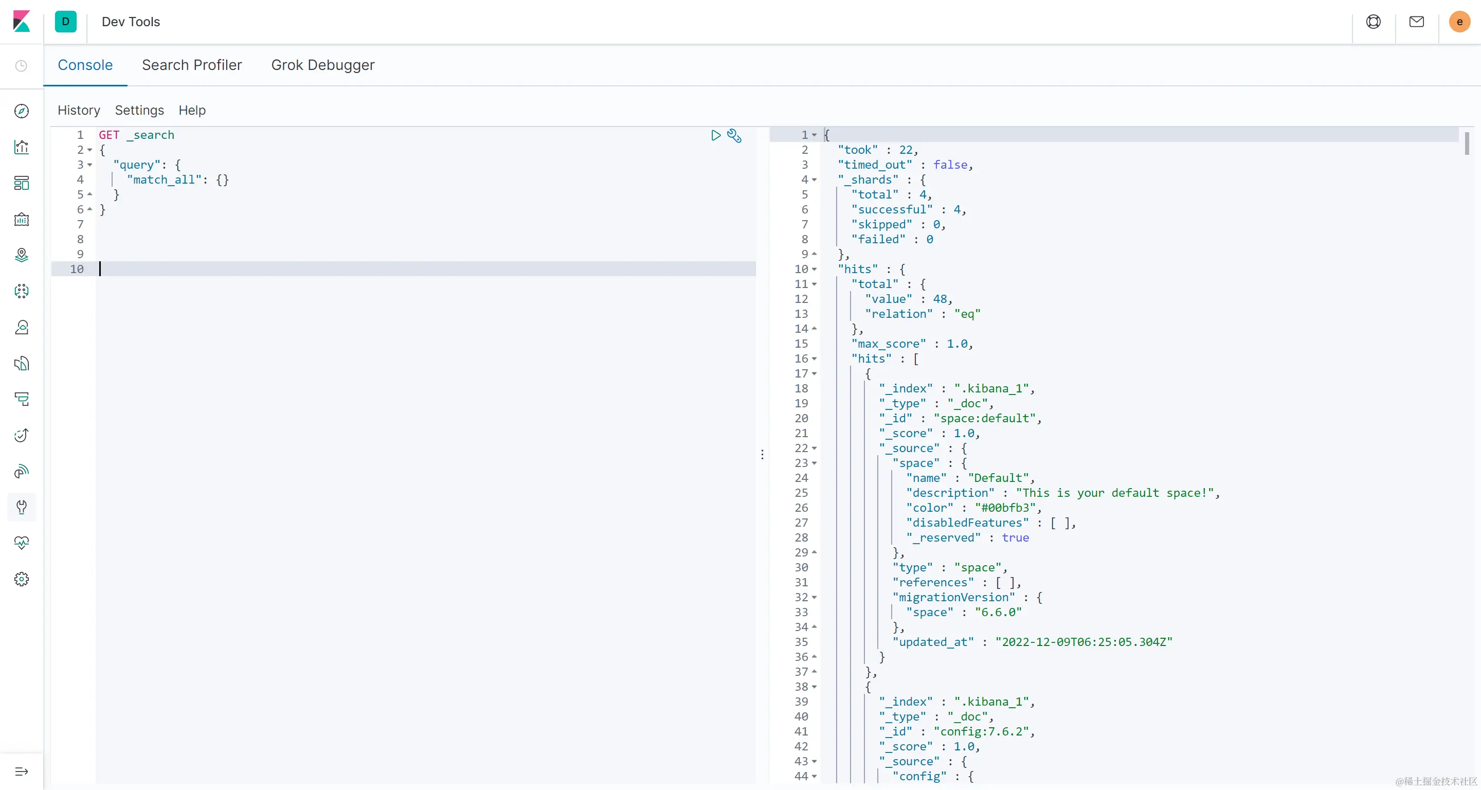Viewport: 1481px width, 790px height.
Task: Collapse the "_shards" block at output line 4
Action: (x=814, y=180)
